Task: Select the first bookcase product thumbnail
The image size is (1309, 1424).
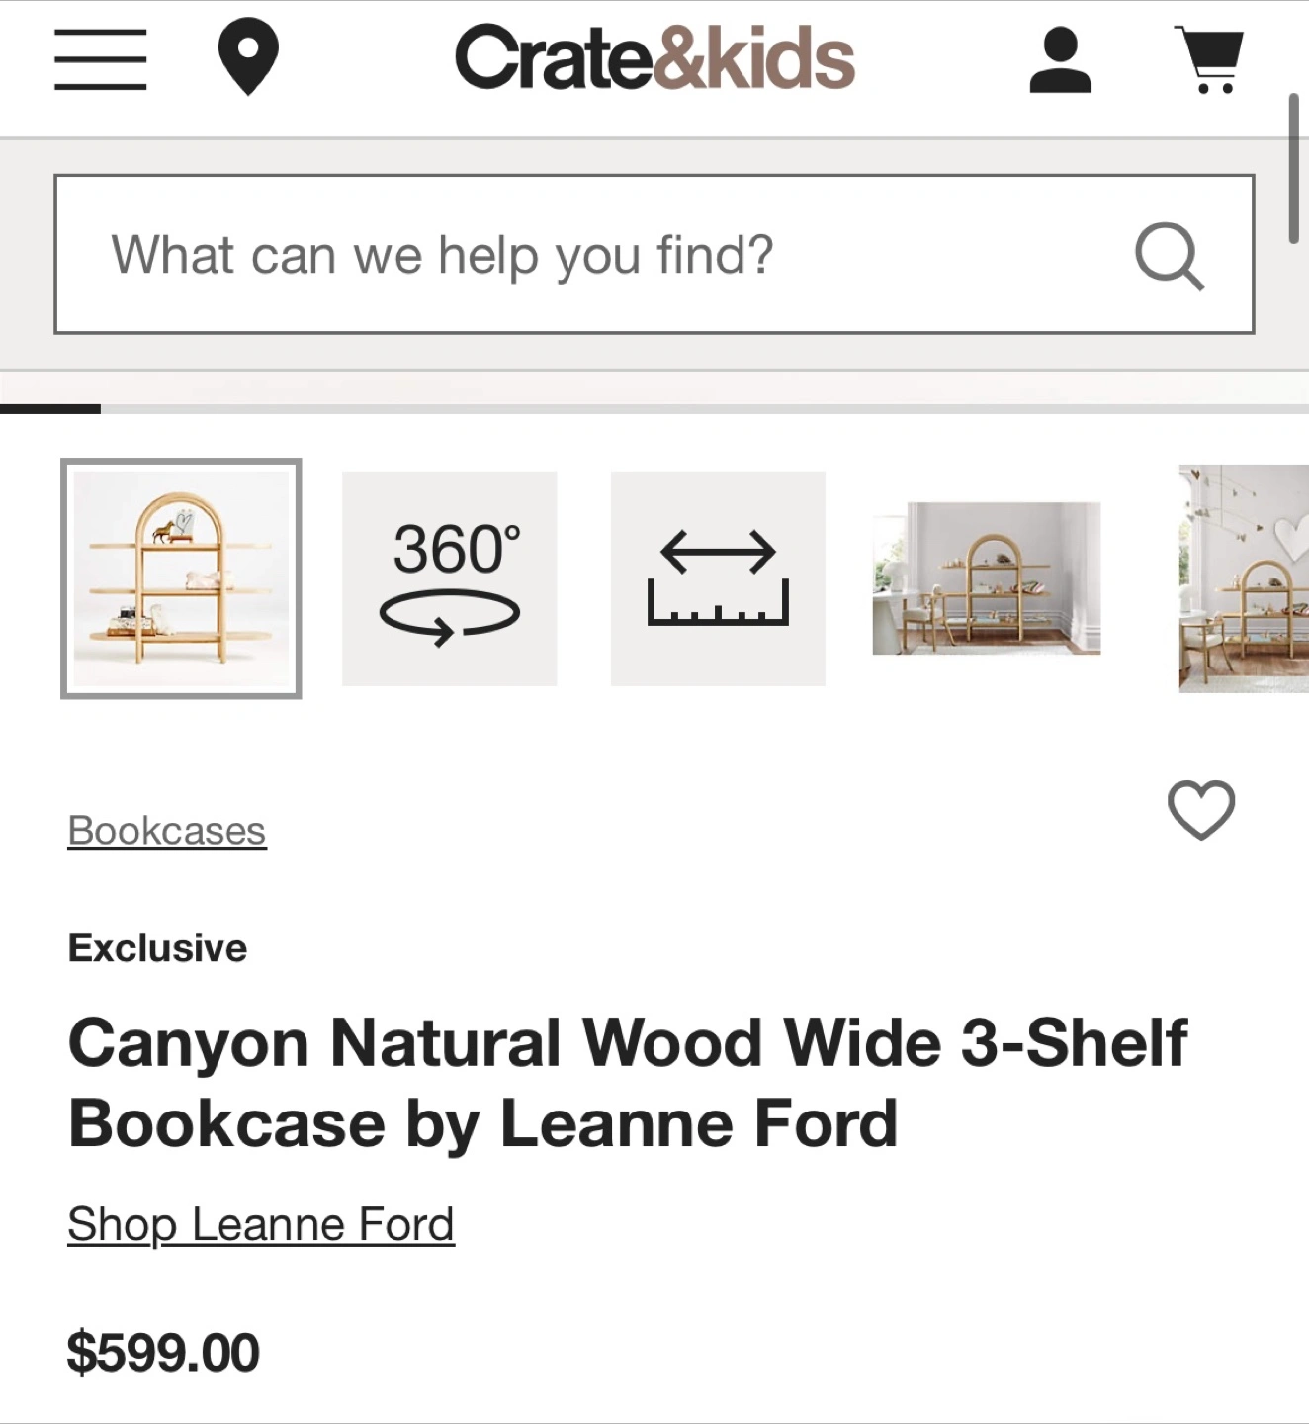Action: tap(181, 578)
